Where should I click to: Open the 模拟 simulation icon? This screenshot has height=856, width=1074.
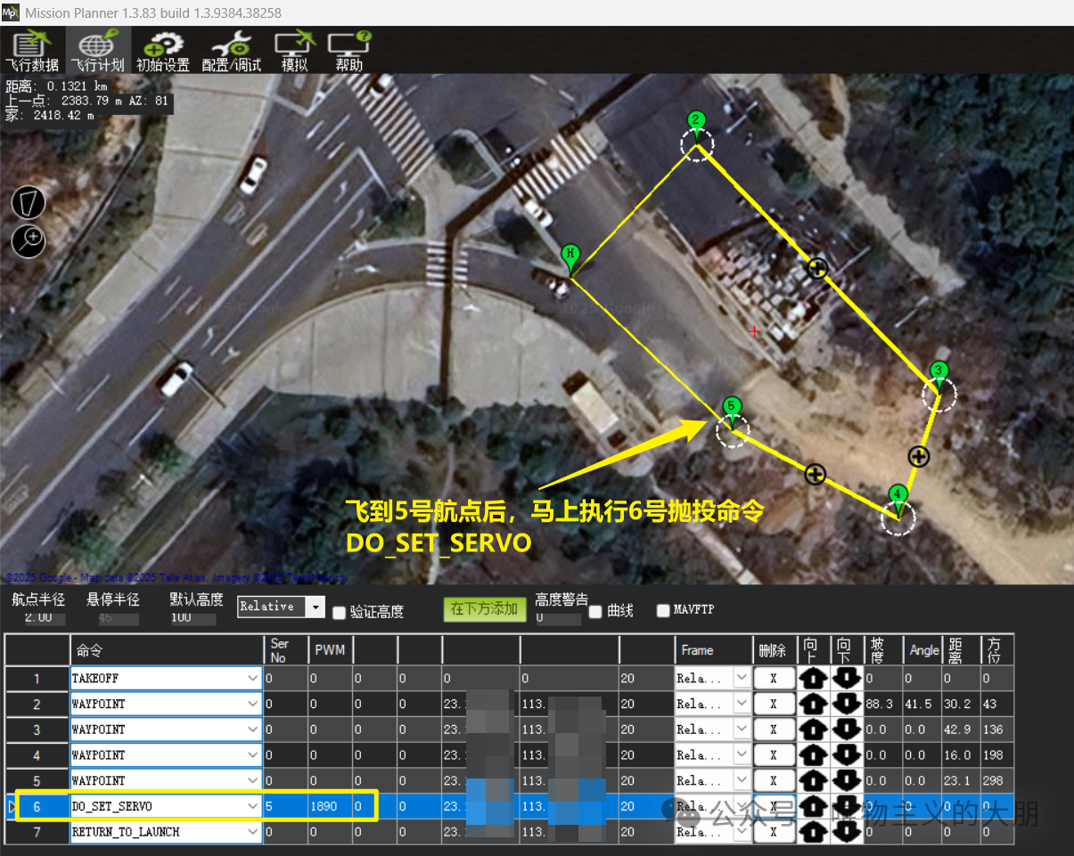tap(294, 51)
